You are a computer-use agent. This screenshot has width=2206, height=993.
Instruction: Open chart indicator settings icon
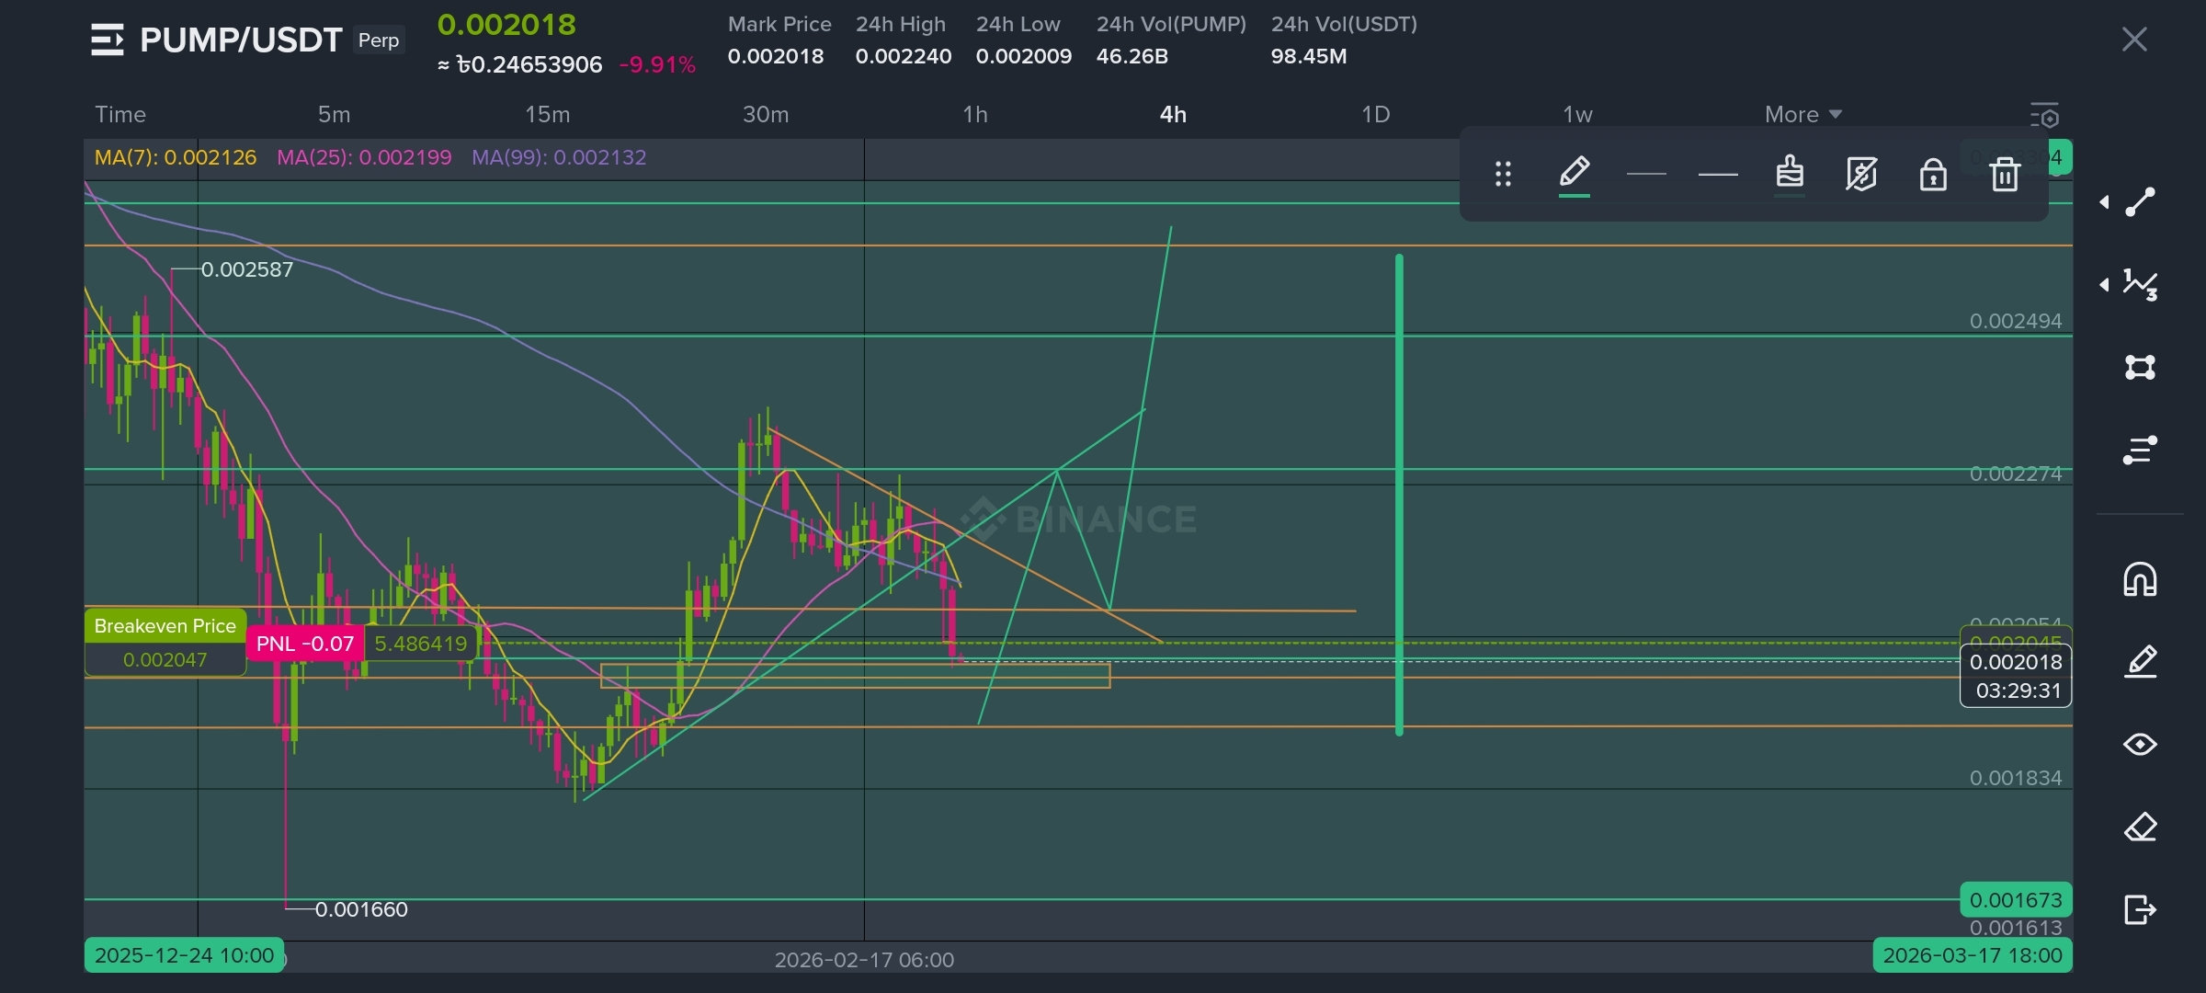(2044, 116)
